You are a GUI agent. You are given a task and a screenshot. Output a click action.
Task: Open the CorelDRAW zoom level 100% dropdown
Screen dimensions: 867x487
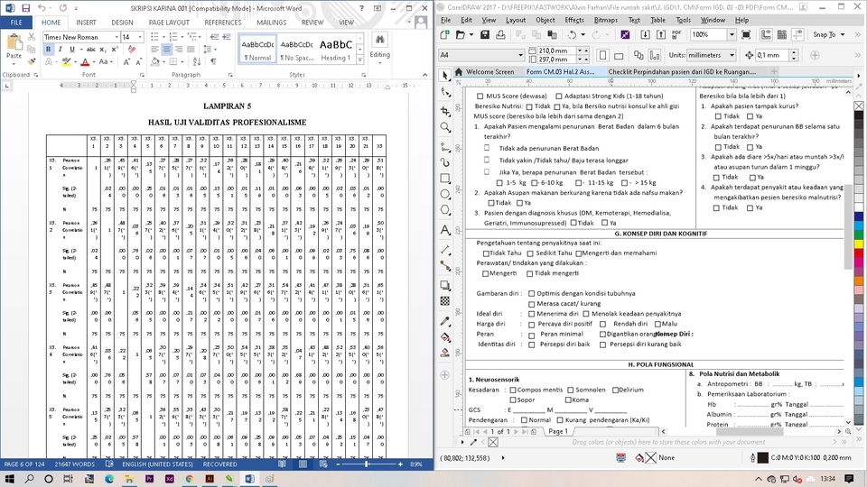(732, 35)
